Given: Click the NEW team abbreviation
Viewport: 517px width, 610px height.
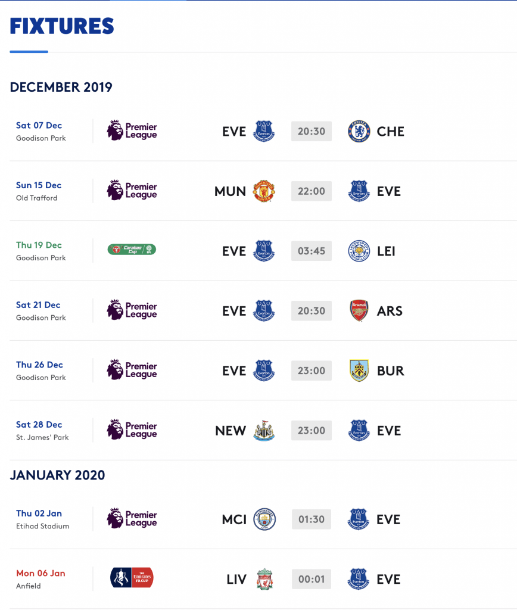Looking at the screenshot, I should (231, 431).
